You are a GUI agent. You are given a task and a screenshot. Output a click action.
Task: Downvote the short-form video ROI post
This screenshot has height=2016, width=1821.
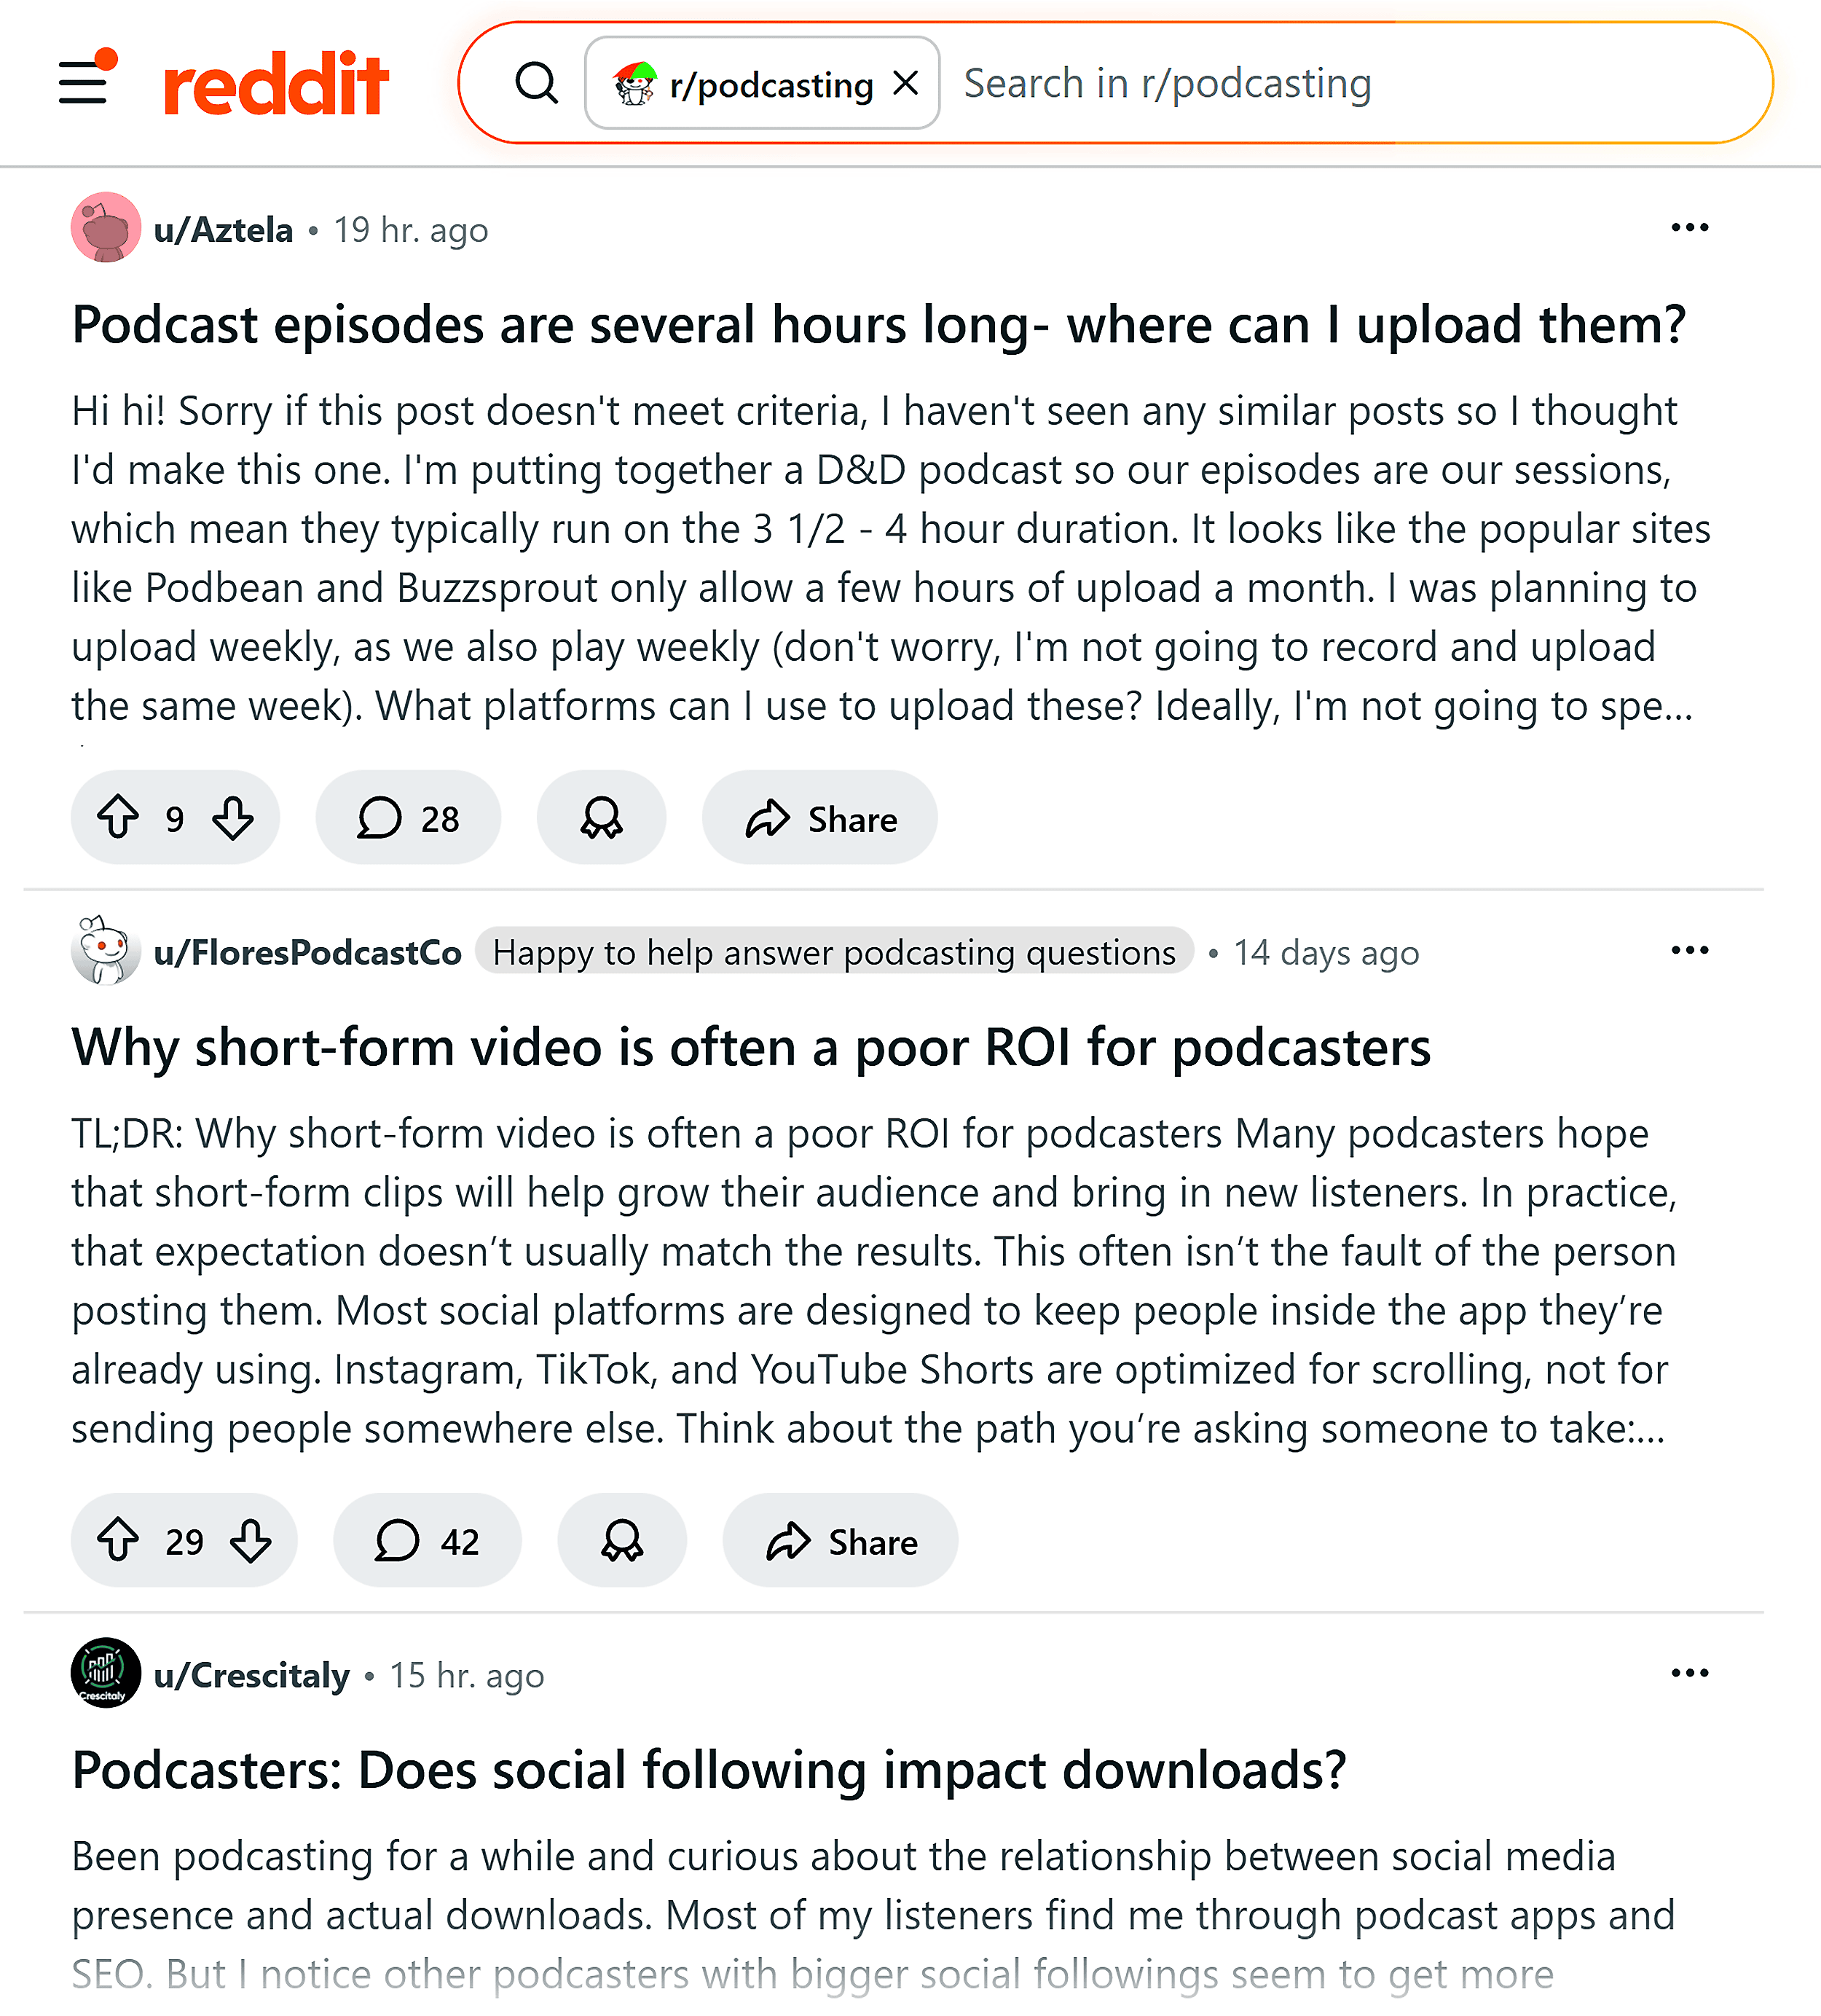point(251,1541)
